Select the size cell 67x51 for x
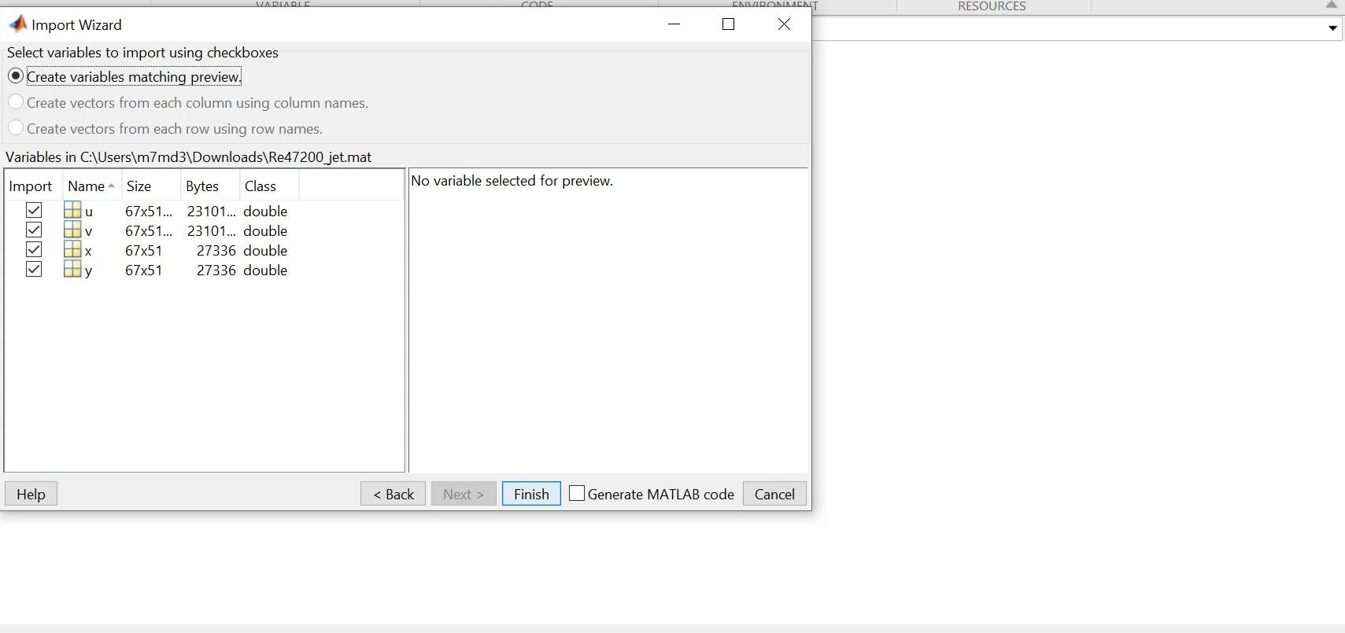1345x633 pixels. [x=144, y=250]
